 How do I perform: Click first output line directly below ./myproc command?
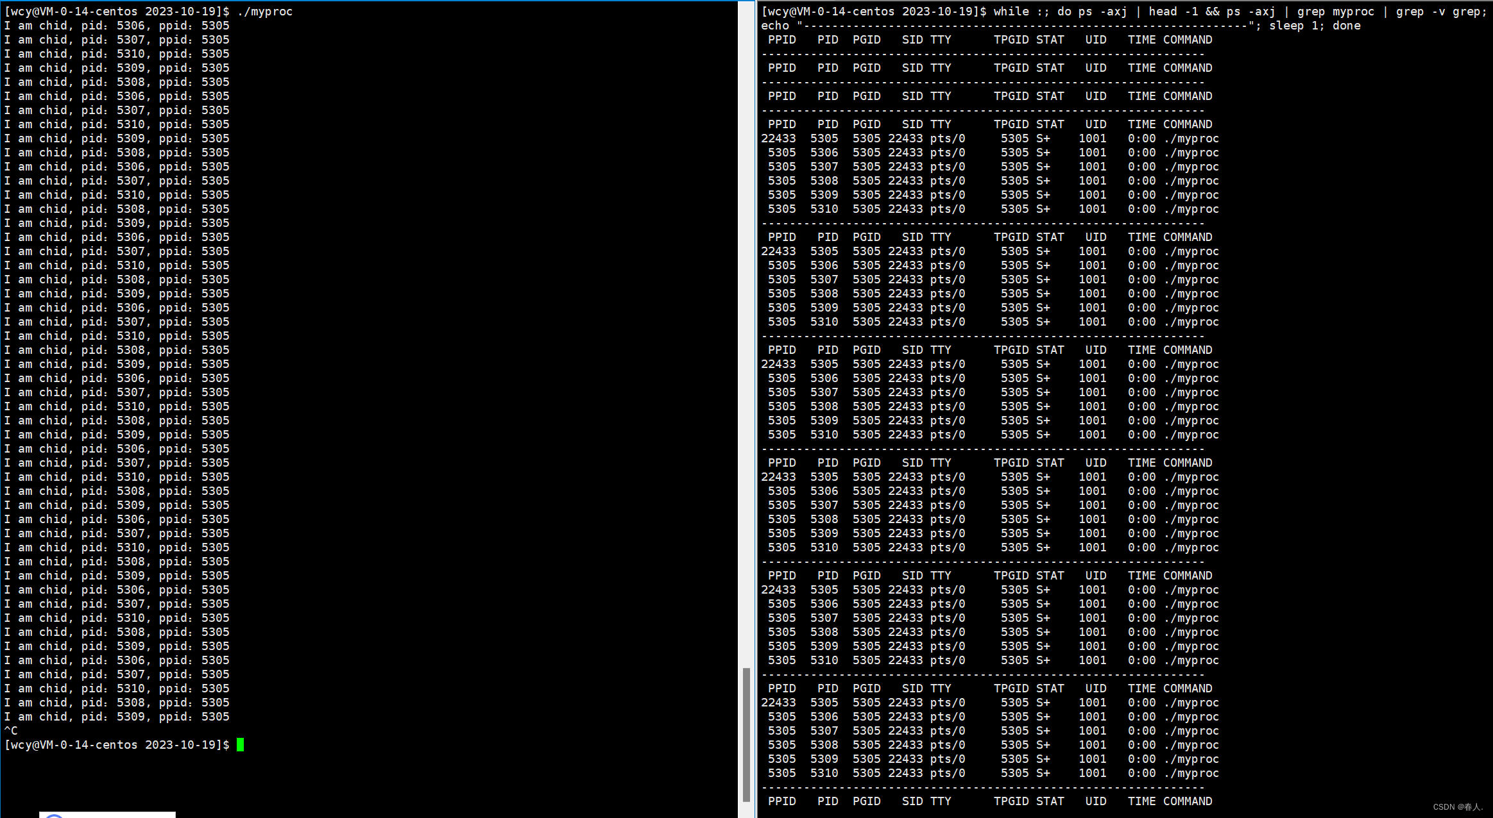[x=117, y=26]
